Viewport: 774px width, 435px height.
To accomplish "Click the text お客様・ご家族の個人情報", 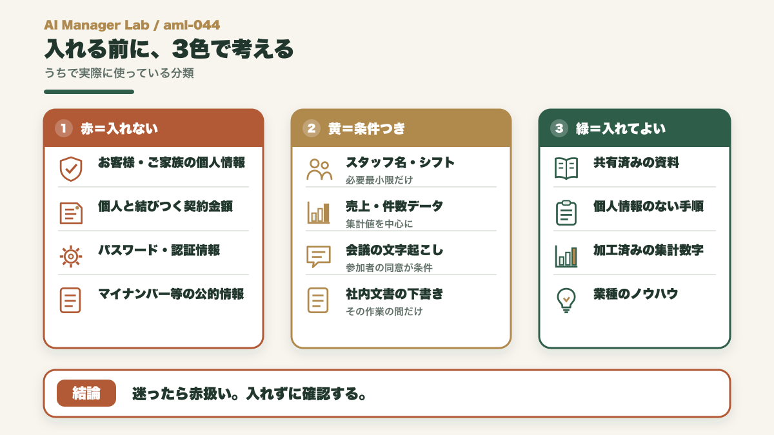I will click(172, 162).
